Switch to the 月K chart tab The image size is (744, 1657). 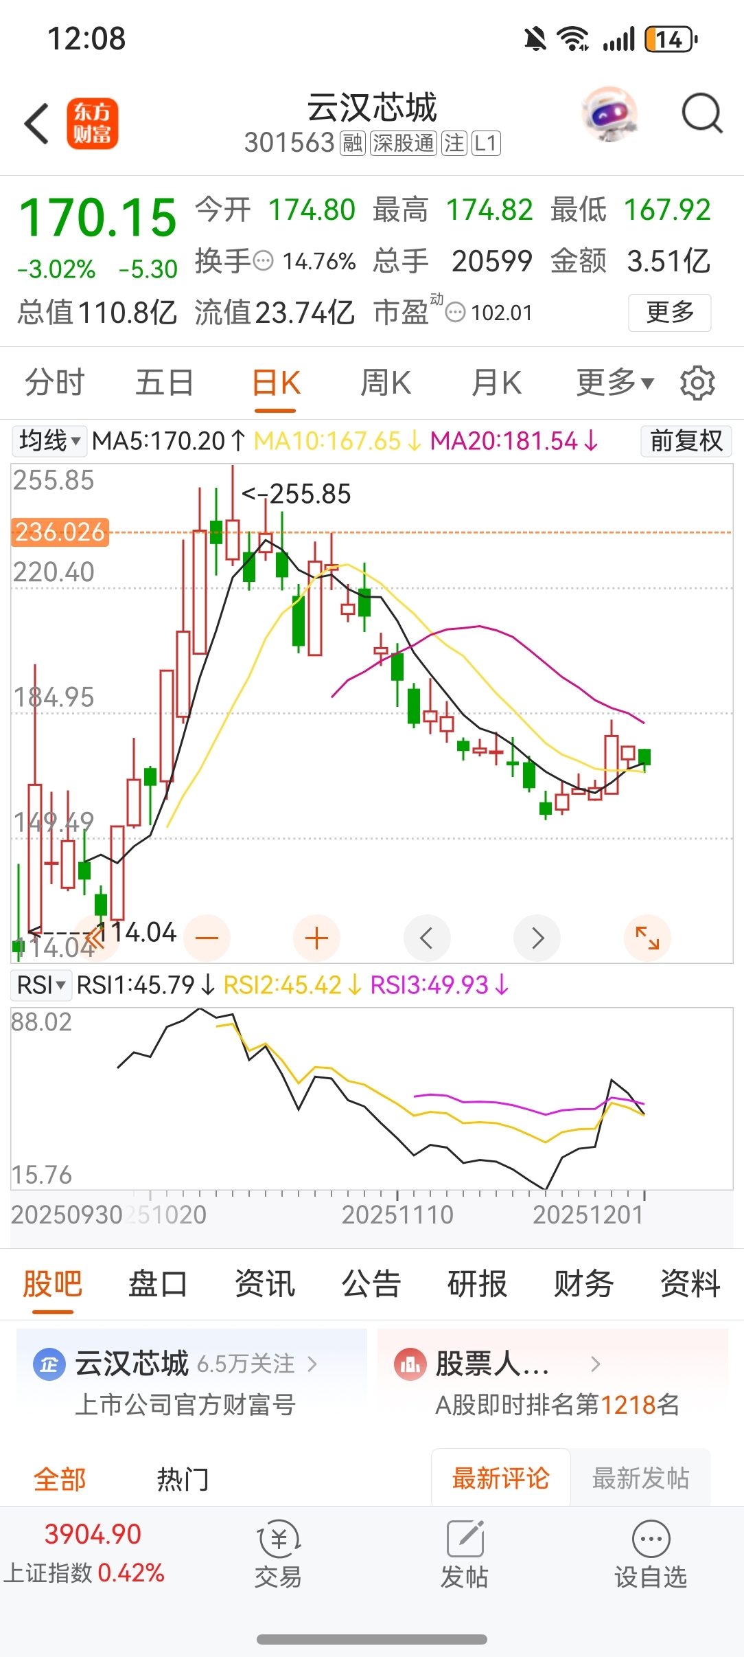pyautogui.click(x=496, y=383)
